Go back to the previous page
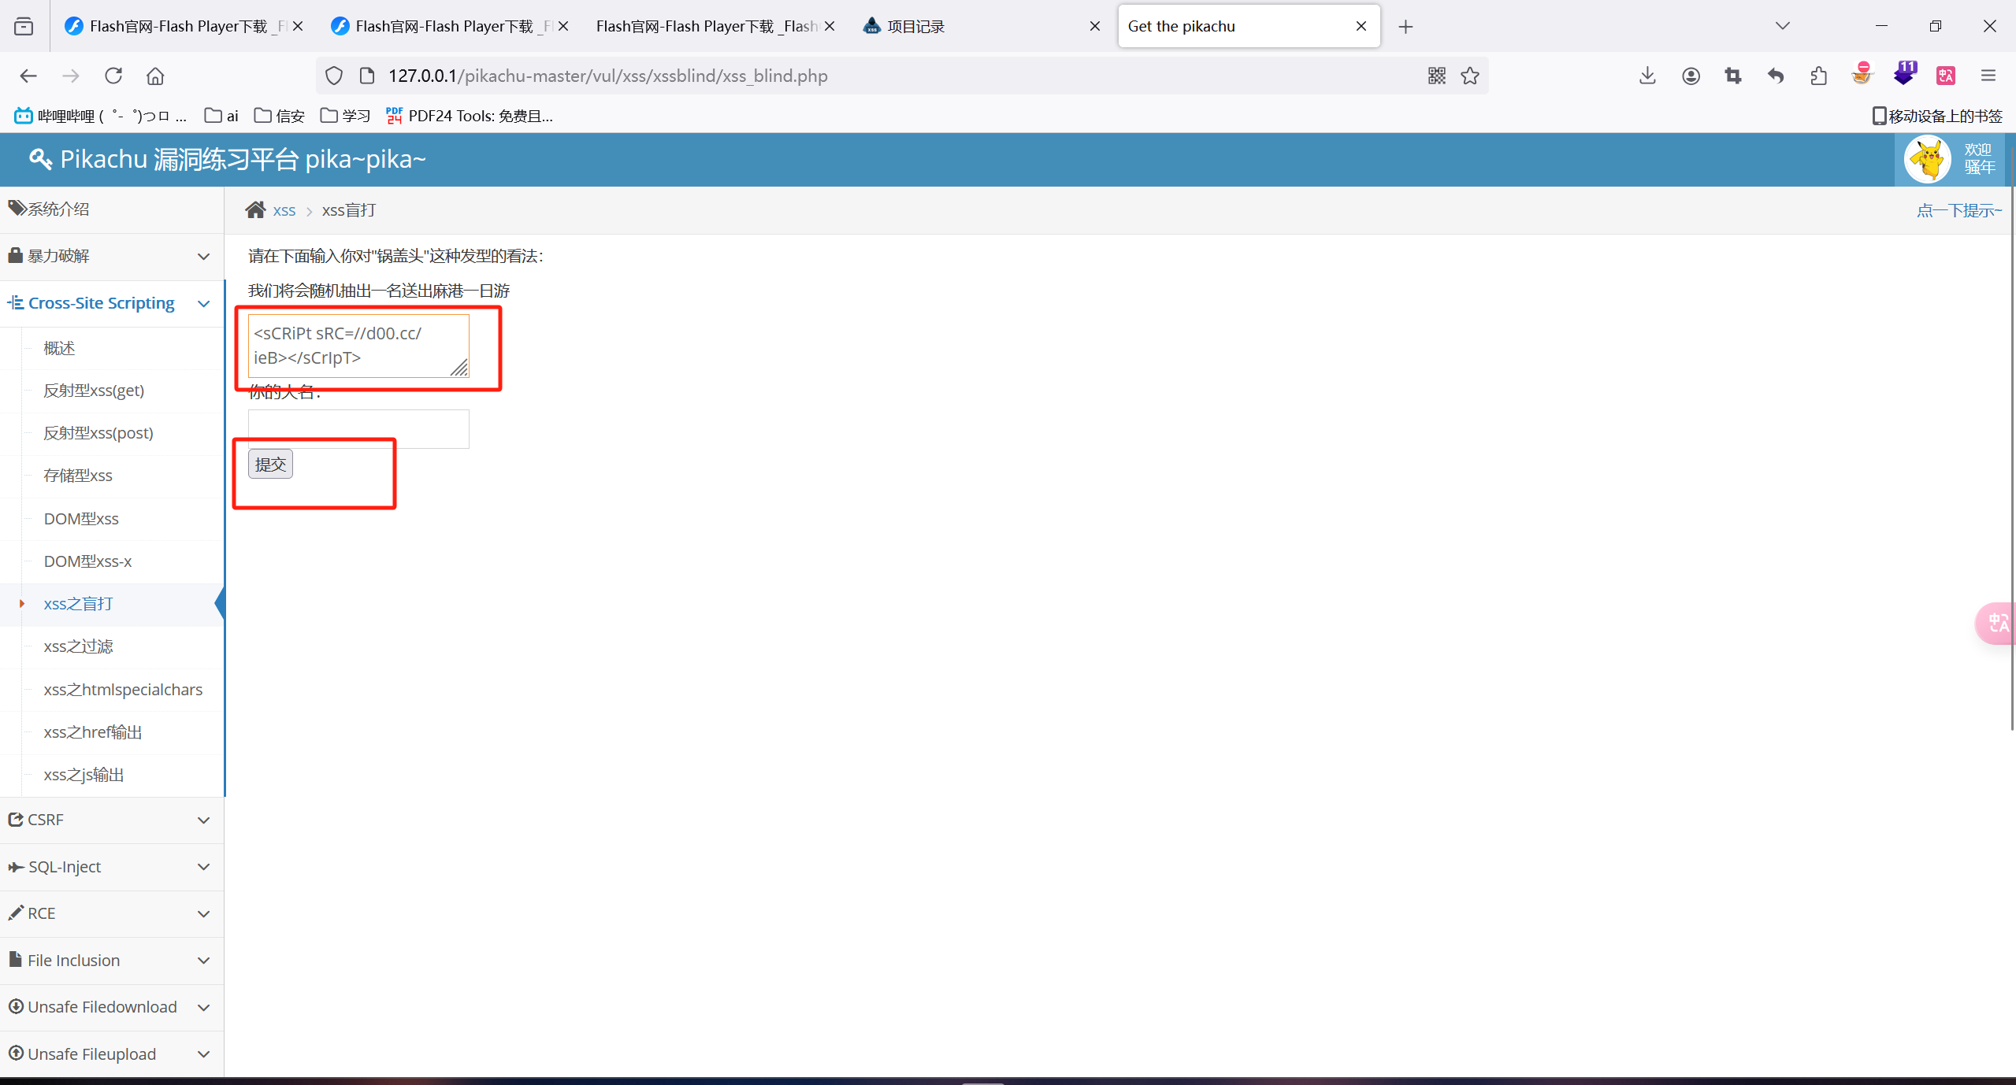The width and height of the screenshot is (2016, 1085). tap(28, 76)
